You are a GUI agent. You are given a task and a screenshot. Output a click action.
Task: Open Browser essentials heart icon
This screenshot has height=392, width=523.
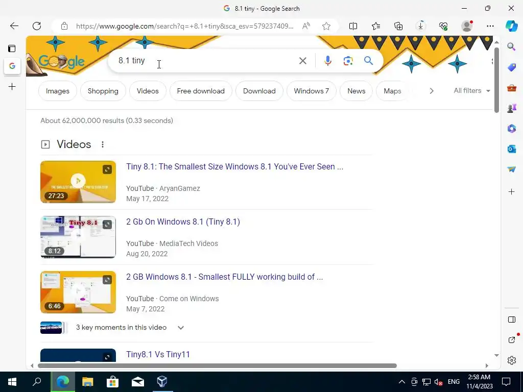443,26
